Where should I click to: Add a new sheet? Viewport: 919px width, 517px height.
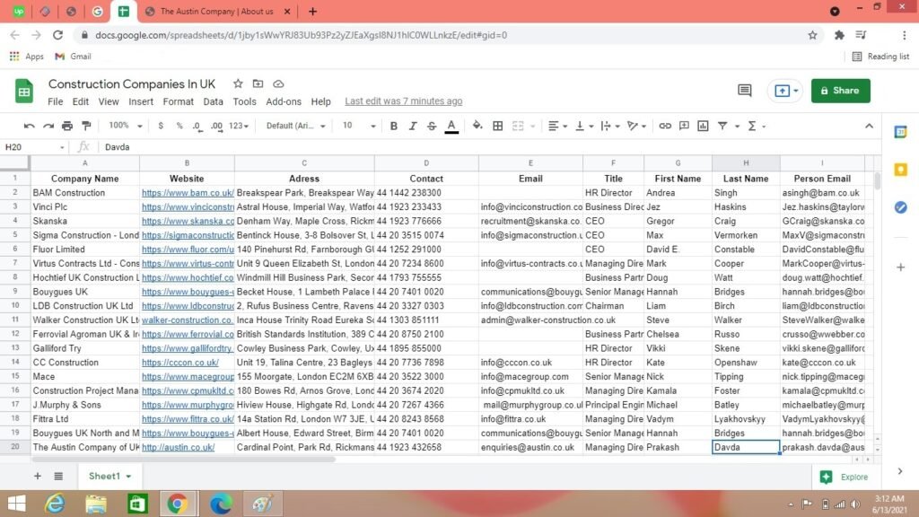[x=38, y=476]
